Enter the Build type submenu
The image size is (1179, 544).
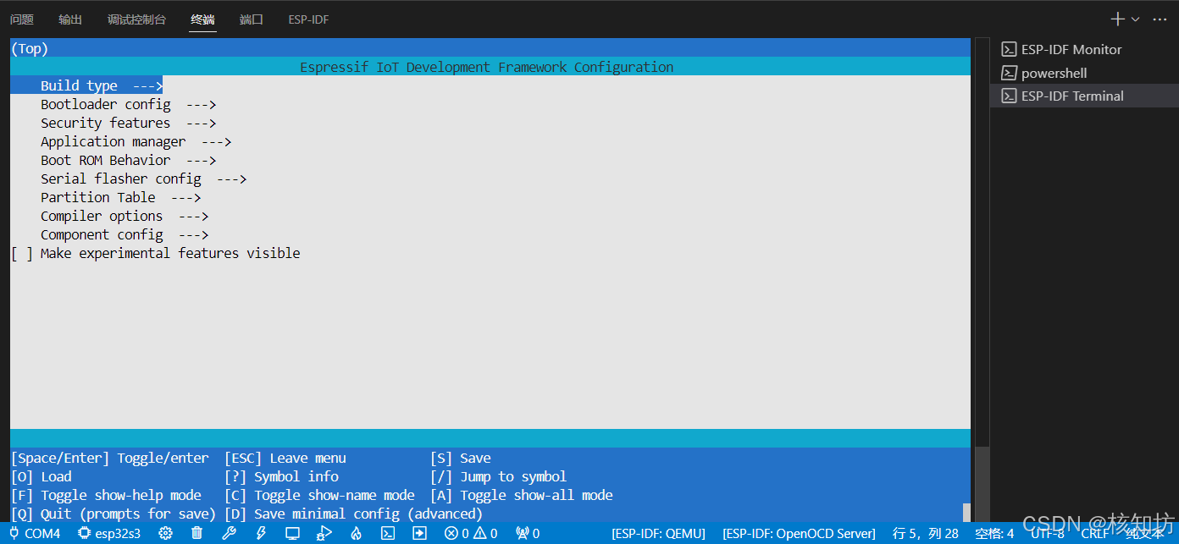pyautogui.click(x=102, y=85)
